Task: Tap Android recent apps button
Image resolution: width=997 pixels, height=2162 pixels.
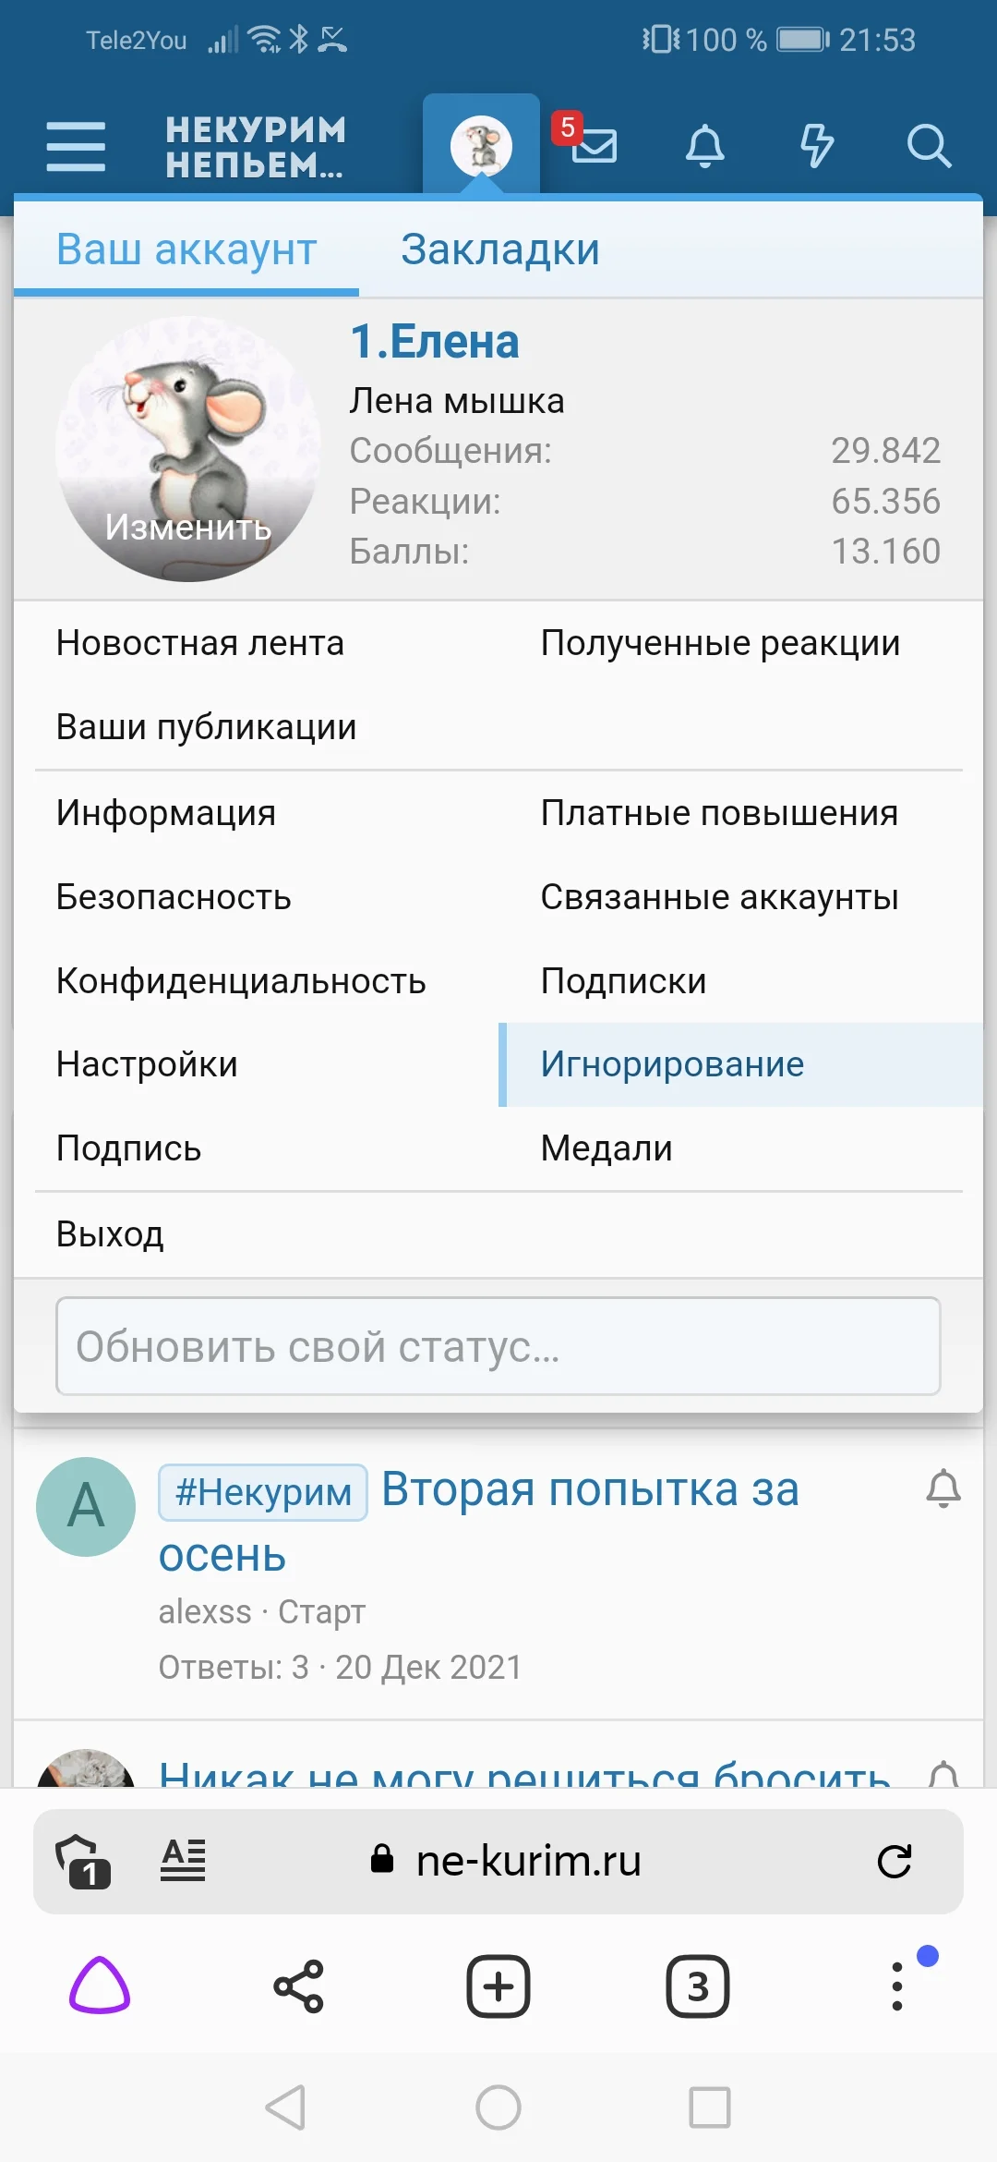Action: tap(710, 2107)
